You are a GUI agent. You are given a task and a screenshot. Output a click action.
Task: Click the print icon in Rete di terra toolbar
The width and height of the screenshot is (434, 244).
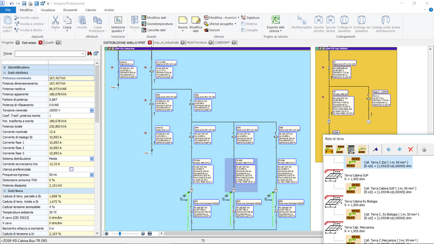(x=424, y=150)
